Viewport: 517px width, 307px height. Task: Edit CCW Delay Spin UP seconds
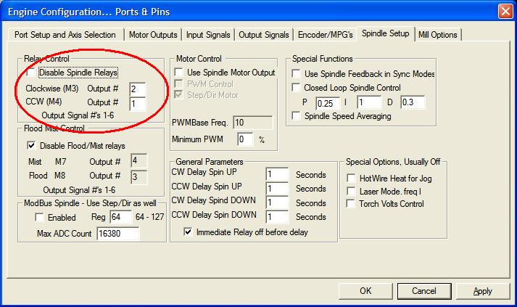(x=277, y=188)
